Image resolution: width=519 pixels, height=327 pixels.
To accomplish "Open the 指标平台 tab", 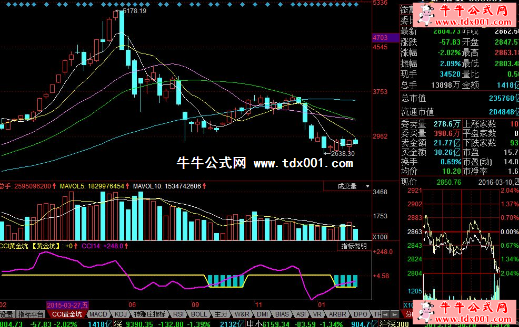I will (x=31, y=314).
